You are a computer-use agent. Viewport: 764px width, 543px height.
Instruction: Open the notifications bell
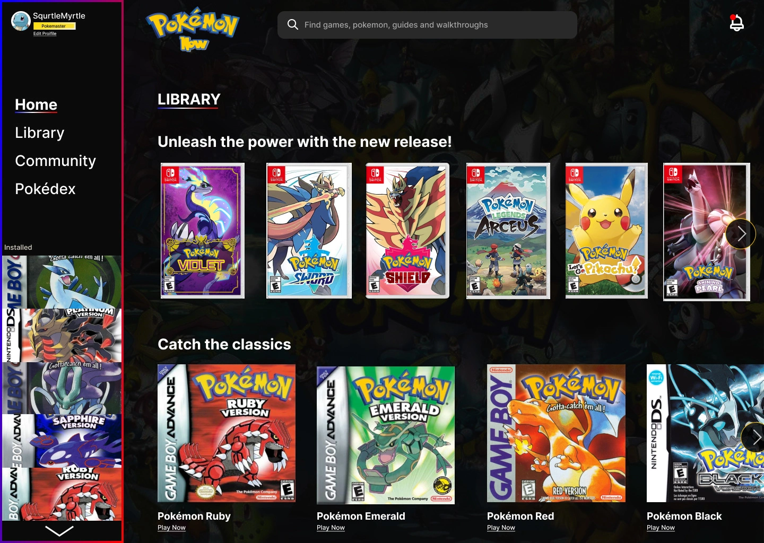coord(736,23)
